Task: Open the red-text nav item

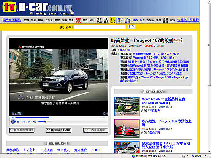Action: tap(78, 20)
